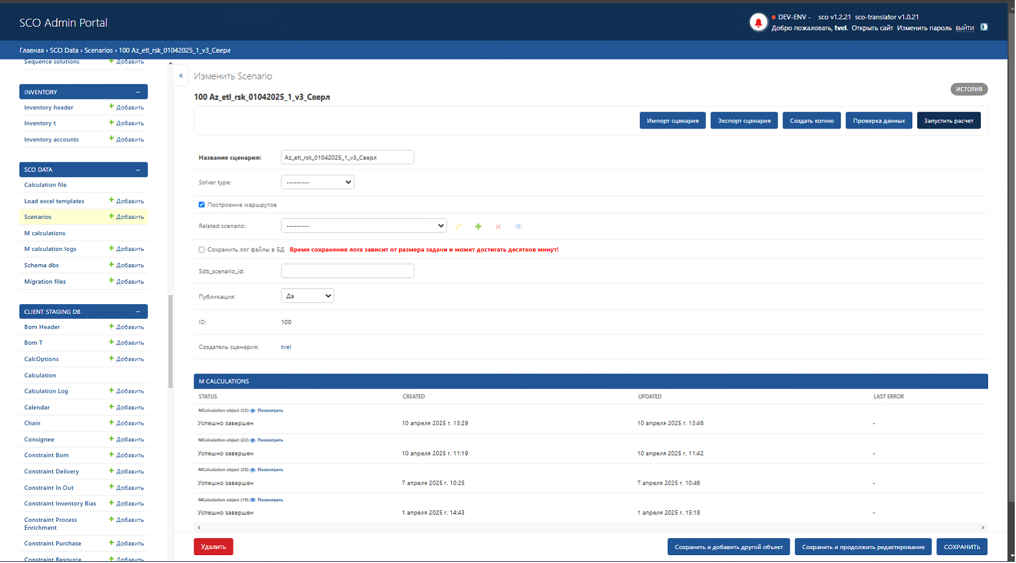Screen dimensions: 1016x563
Task: View the selected Related scenario via eye icon
Action: point(518,227)
